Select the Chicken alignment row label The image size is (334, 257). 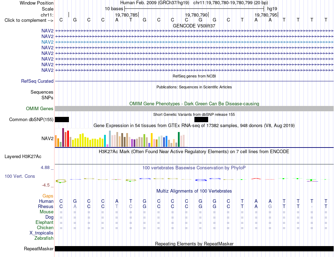[x=45, y=227]
